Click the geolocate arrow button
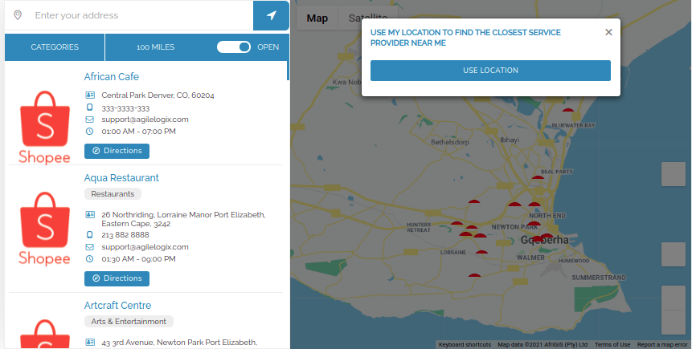The width and height of the screenshot is (692, 349). (271, 15)
